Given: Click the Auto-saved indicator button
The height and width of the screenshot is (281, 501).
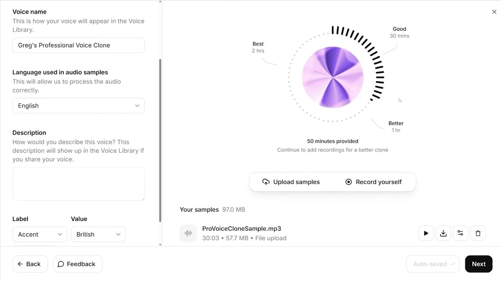Looking at the screenshot, I should (433, 264).
